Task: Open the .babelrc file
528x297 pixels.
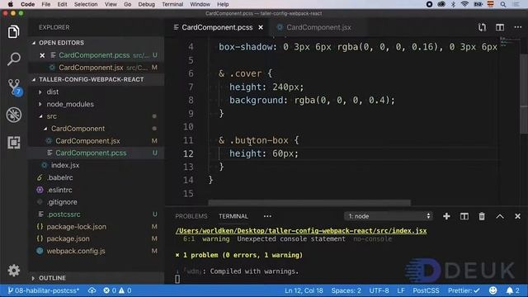Action: tap(60, 178)
